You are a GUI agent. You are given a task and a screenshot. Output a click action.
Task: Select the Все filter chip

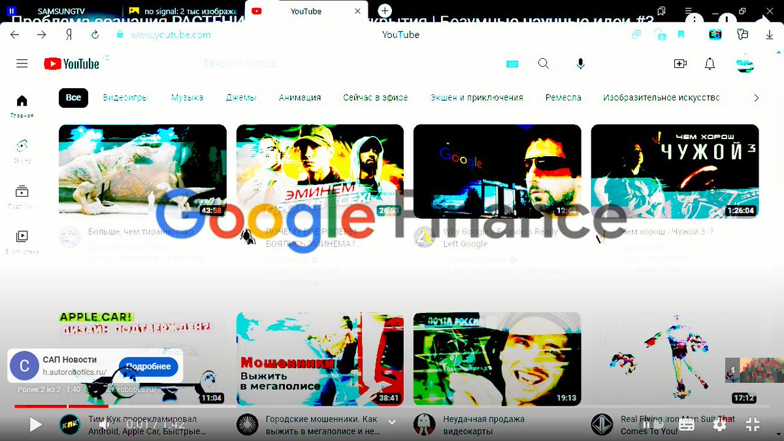click(x=73, y=97)
